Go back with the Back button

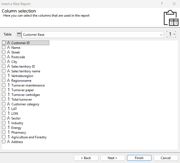(86, 158)
